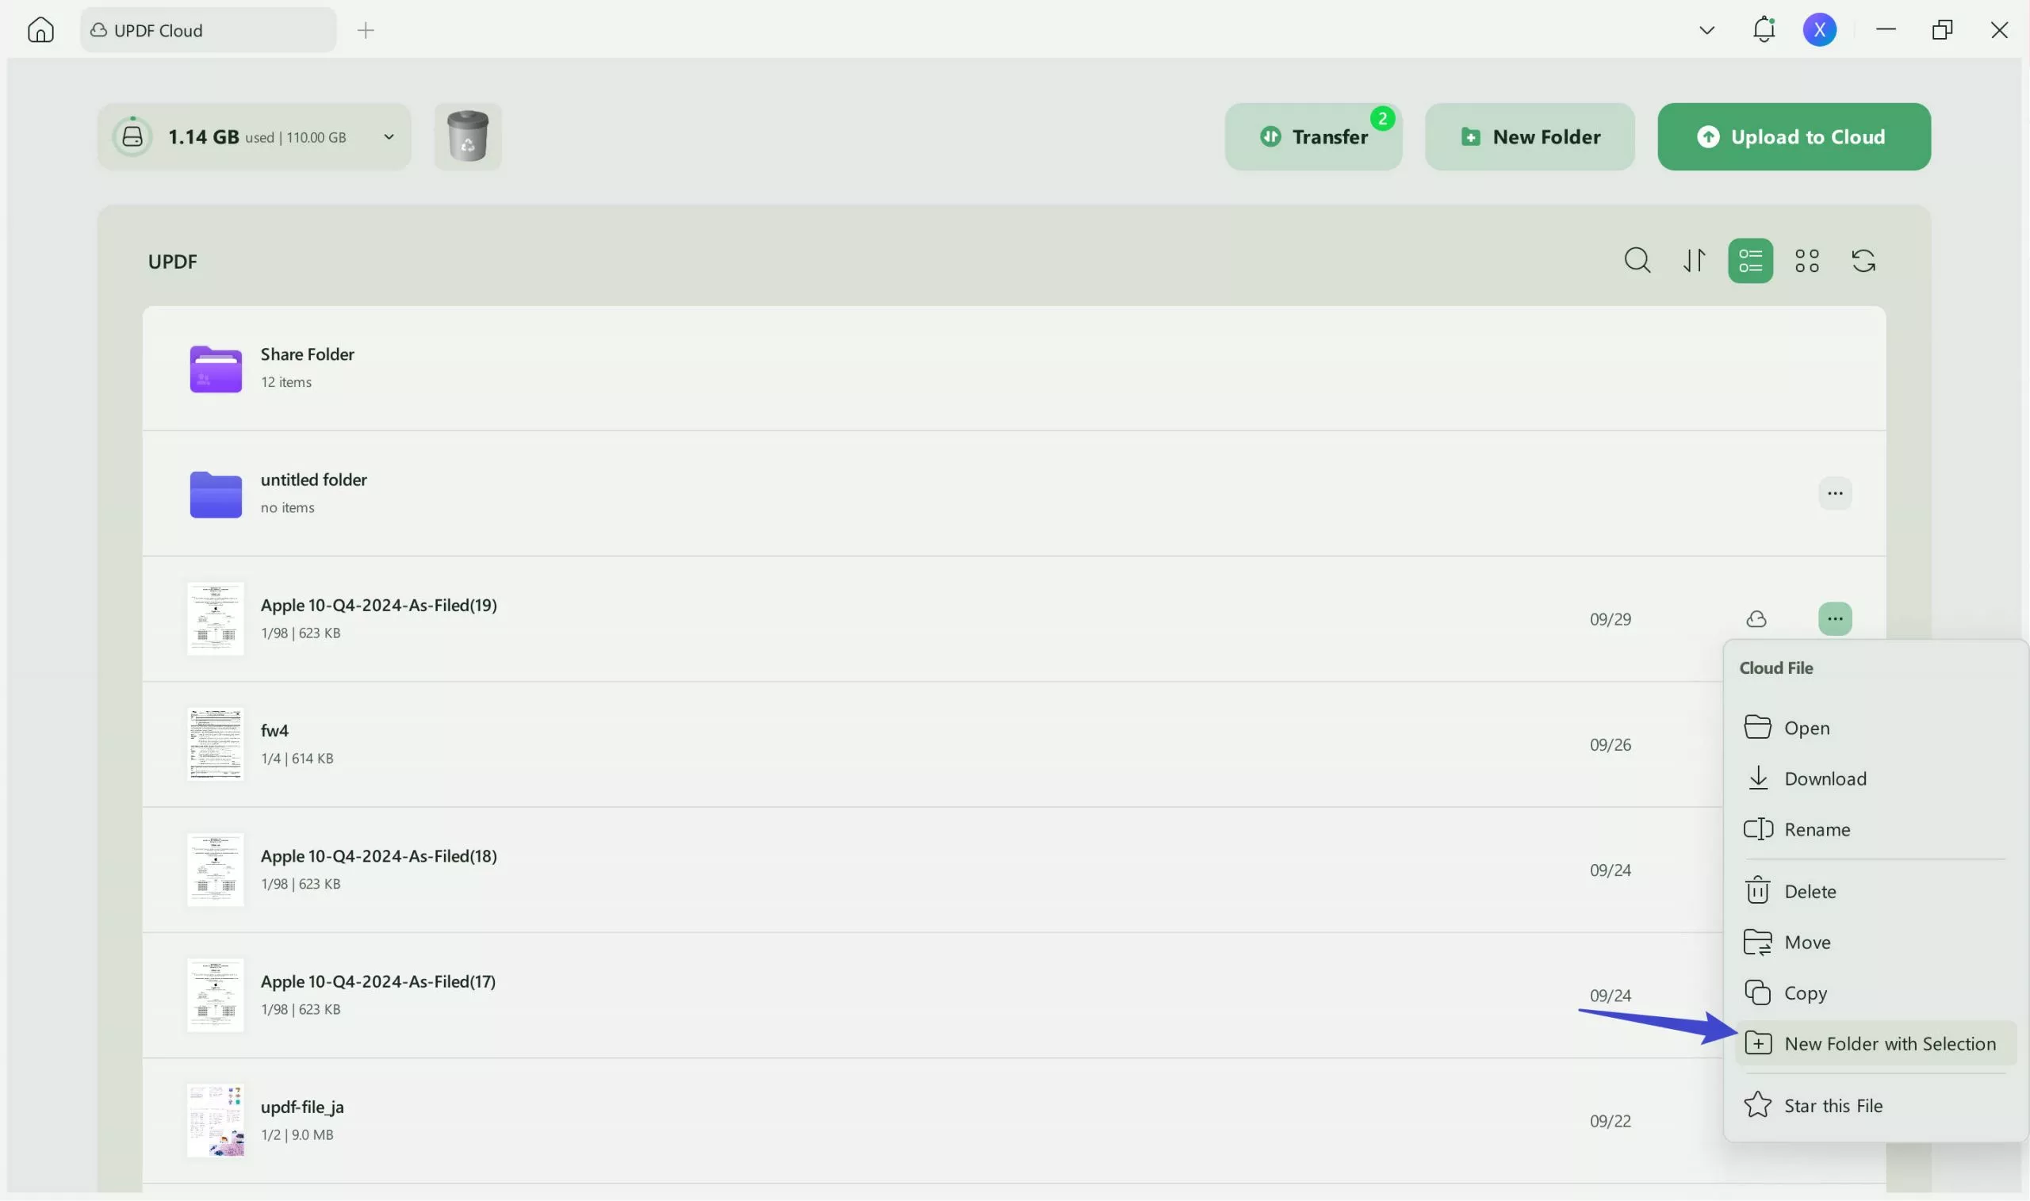This screenshot has width=2030, height=1201.
Task: Click the notifications bell icon
Action: coord(1764,29)
